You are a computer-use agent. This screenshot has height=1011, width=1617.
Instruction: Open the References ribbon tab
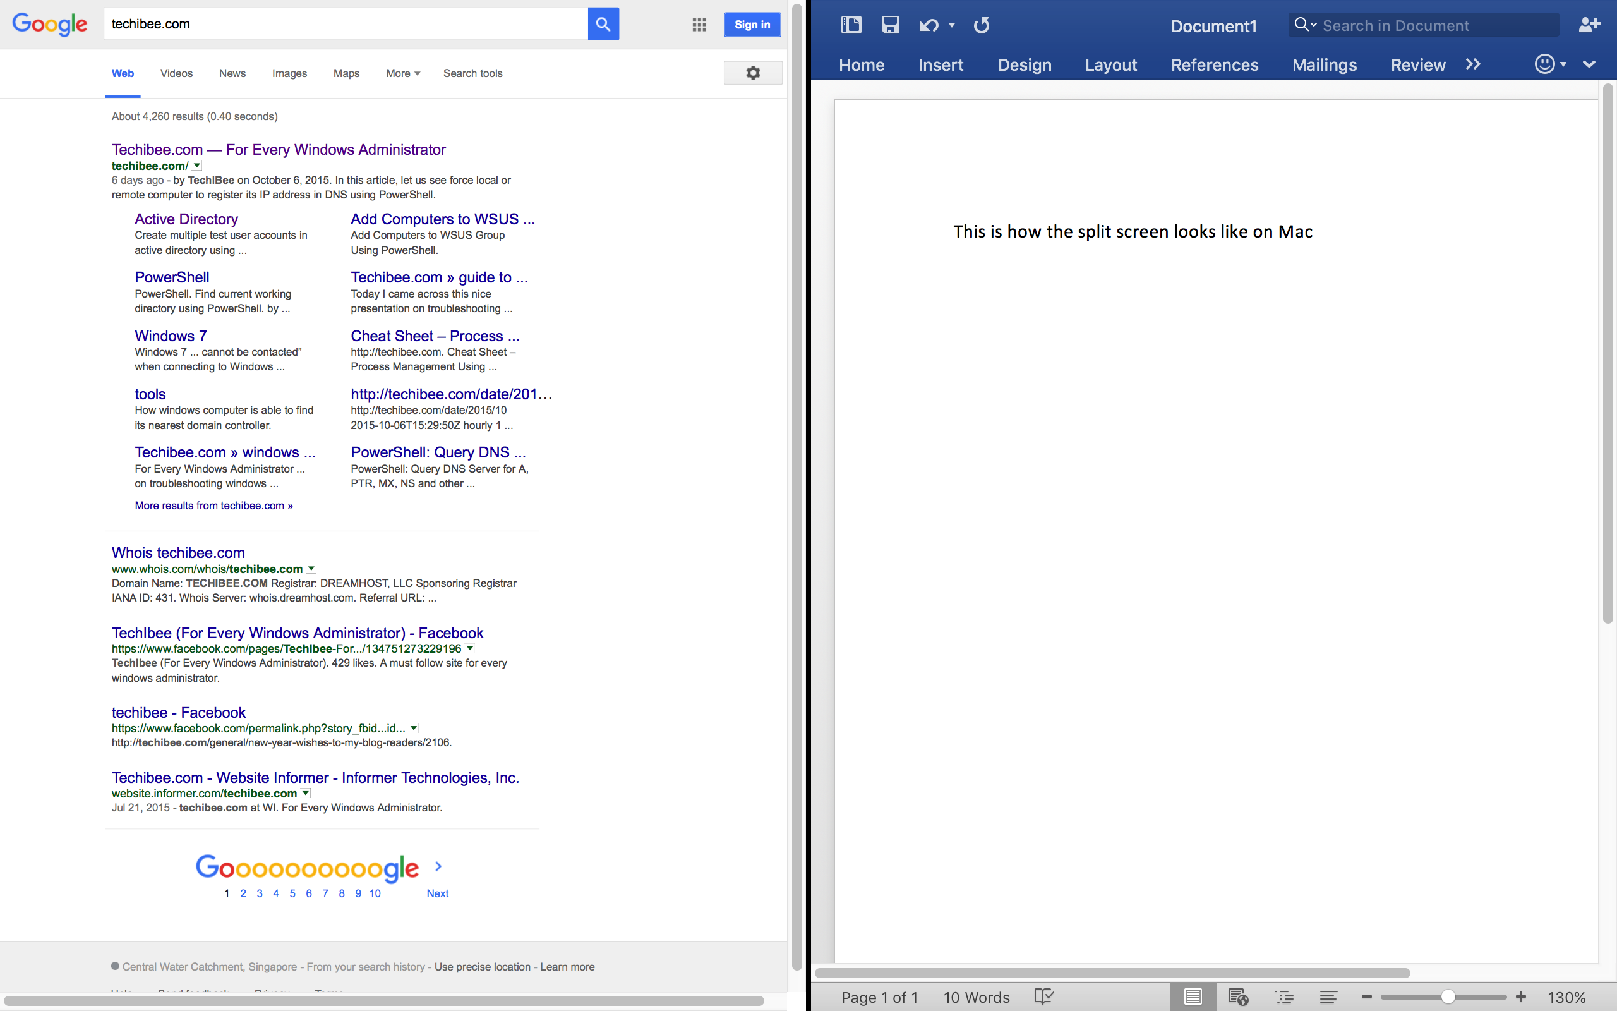point(1214,65)
